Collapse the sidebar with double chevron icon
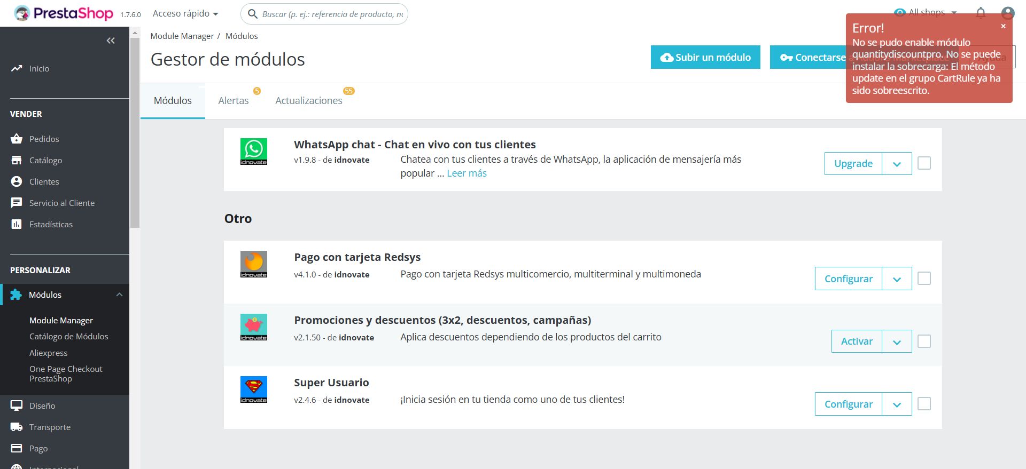 pos(111,41)
